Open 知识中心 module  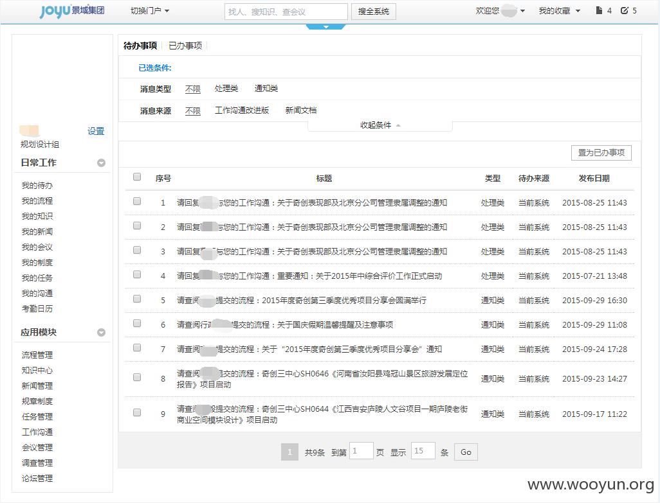click(x=37, y=370)
